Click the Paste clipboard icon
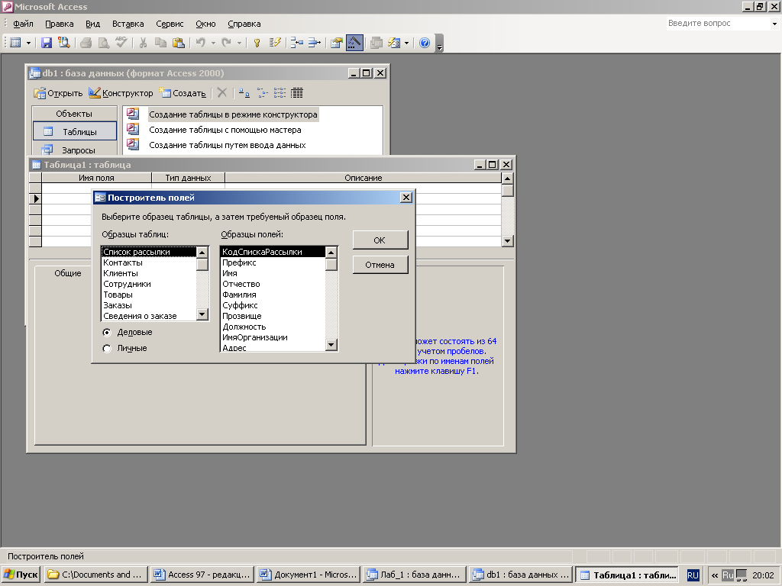This screenshot has width=782, height=586. click(178, 43)
